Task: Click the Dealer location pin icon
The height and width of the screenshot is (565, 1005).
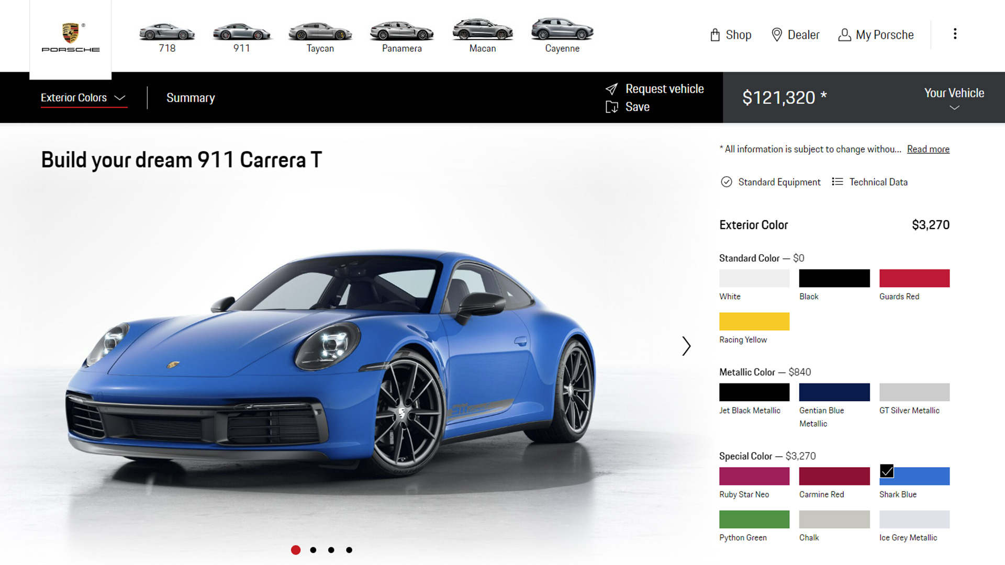Action: [777, 35]
